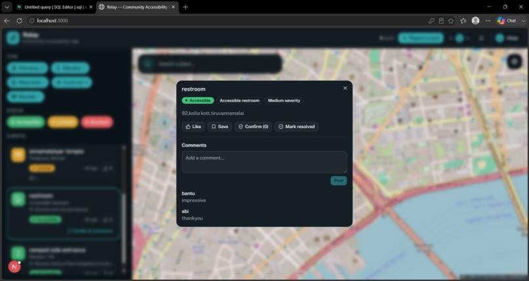Click the Add a comment text box

[264, 162]
